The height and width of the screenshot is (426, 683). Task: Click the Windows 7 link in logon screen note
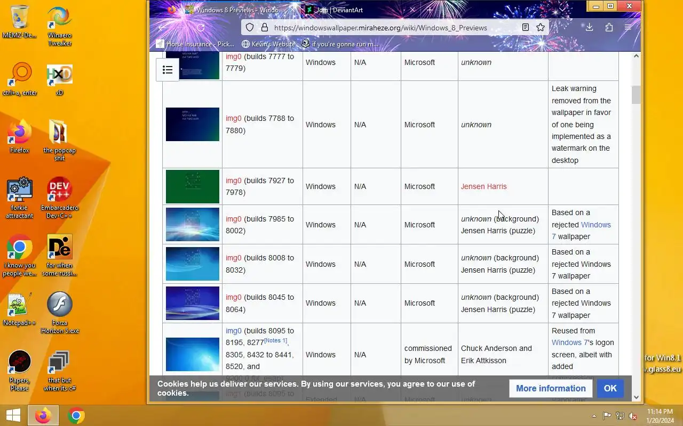tap(569, 342)
